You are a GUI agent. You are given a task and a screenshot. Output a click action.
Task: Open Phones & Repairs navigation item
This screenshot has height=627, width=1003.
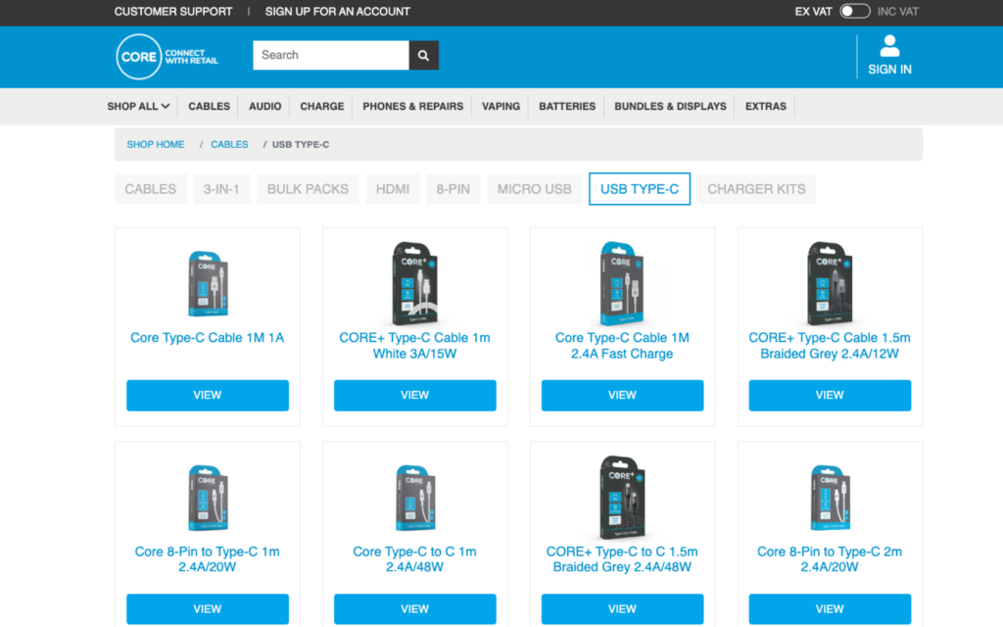(x=412, y=106)
